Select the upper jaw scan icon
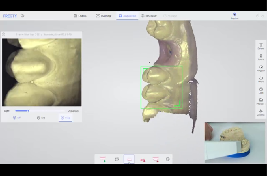 click(103, 159)
